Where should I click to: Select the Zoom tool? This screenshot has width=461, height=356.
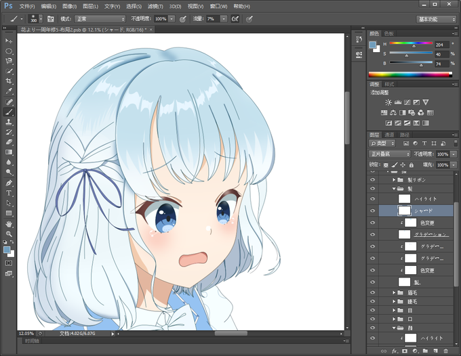[9, 234]
